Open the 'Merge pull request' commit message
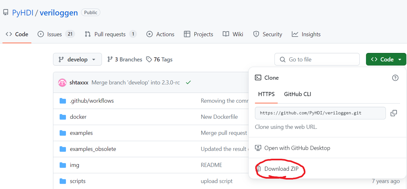This screenshot has height=189, width=407. click(224, 133)
